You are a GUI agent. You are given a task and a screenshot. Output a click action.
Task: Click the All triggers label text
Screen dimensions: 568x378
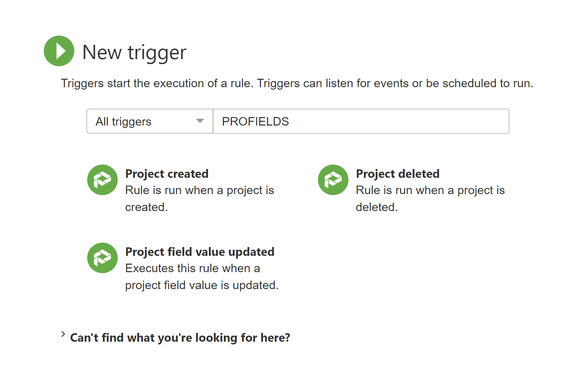[124, 121]
